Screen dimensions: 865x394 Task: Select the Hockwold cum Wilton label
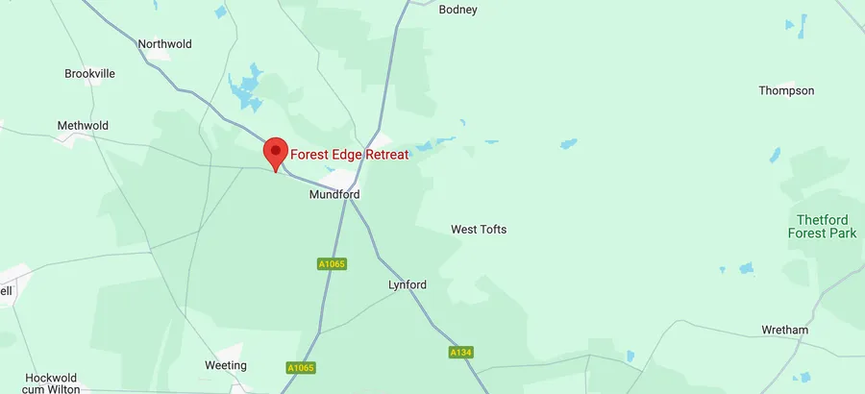click(x=51, y=383)
